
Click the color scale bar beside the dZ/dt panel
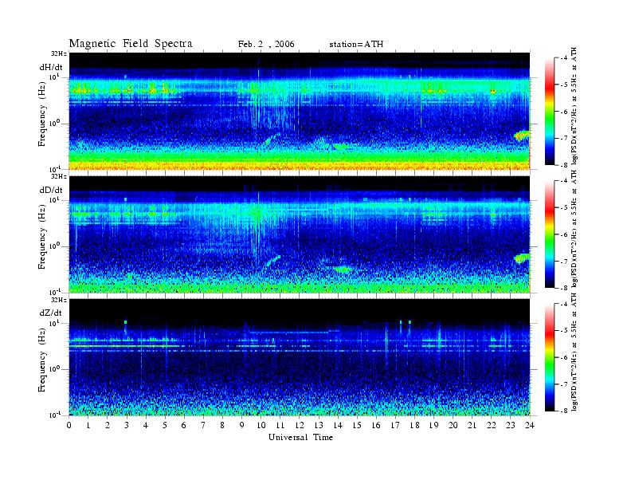coord(550,357)
